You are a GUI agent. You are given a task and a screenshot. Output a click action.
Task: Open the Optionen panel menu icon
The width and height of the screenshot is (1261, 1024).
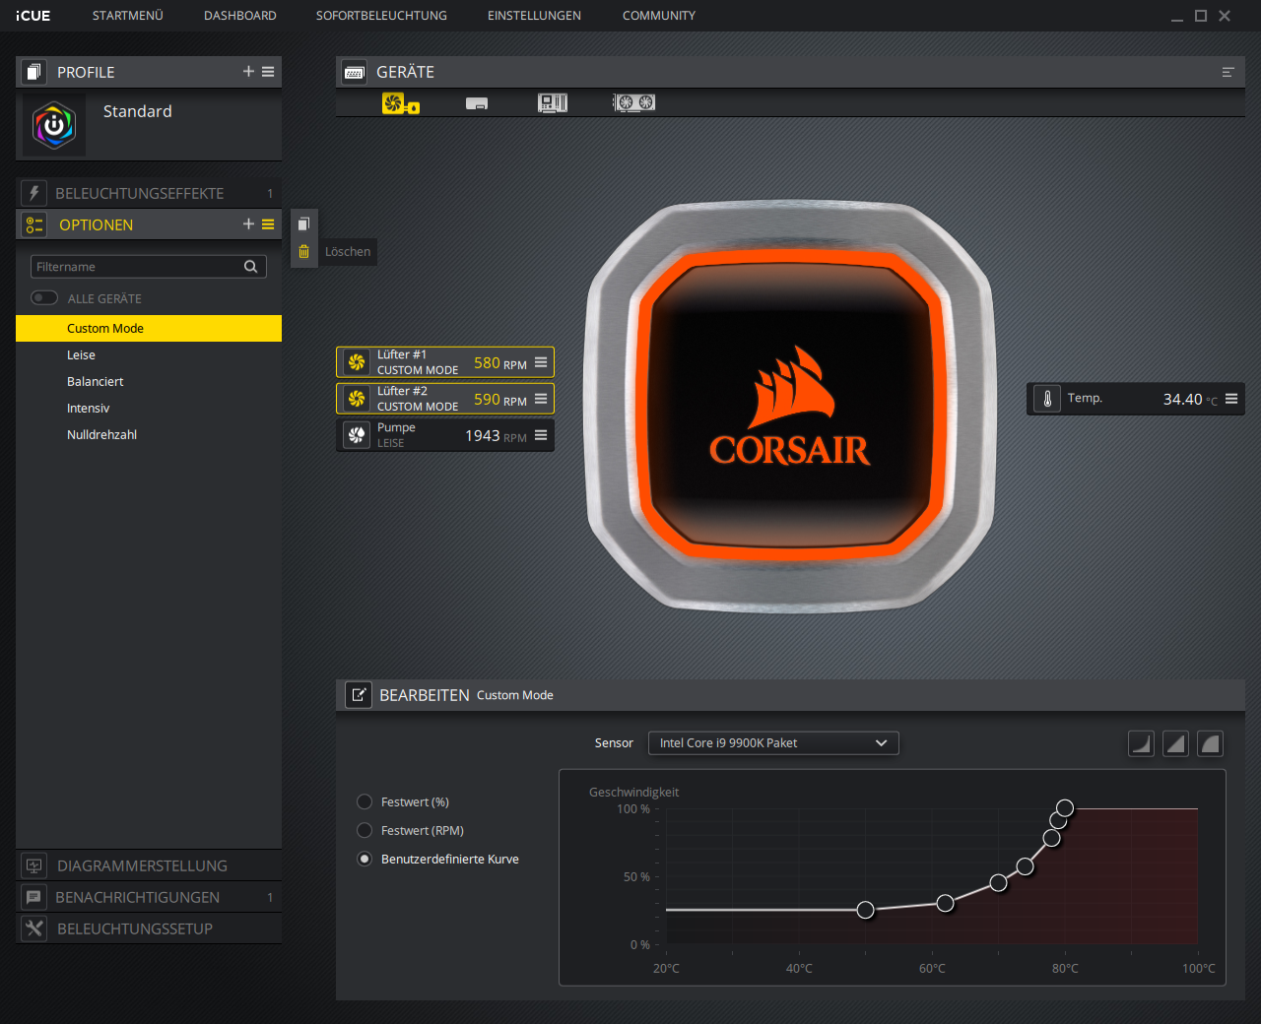[268, 224]
